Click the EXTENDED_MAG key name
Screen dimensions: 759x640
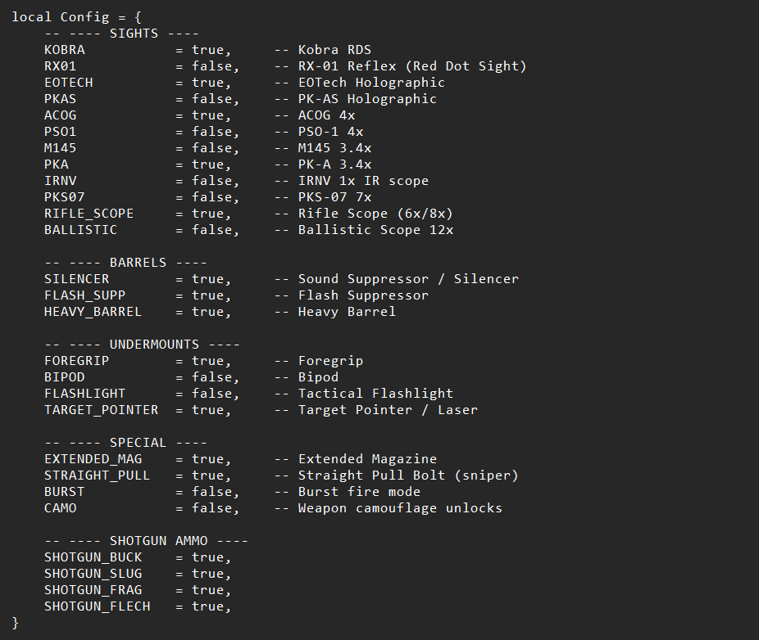click(x=93, y=459)
